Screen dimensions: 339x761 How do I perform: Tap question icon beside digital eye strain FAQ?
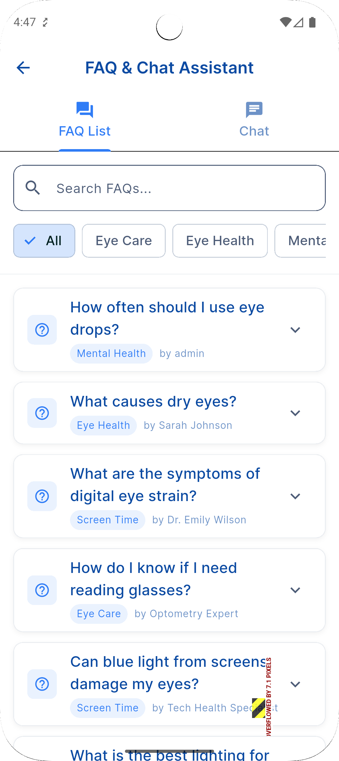coord(42,496)
